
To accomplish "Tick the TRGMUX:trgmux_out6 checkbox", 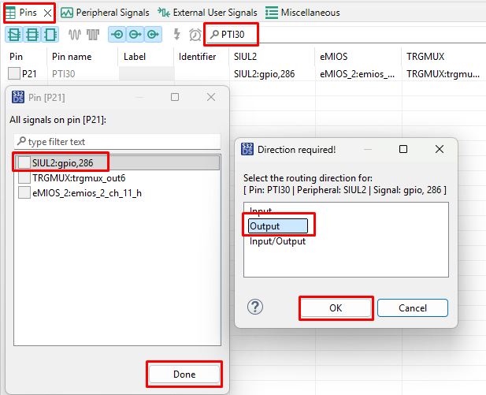I will (25, 177).
